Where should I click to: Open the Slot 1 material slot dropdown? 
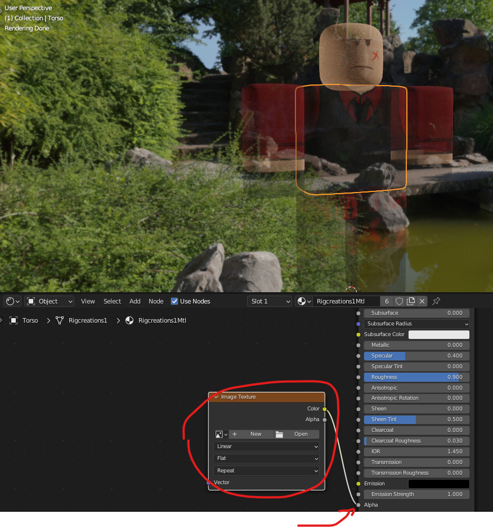click(x=269, y=301)
